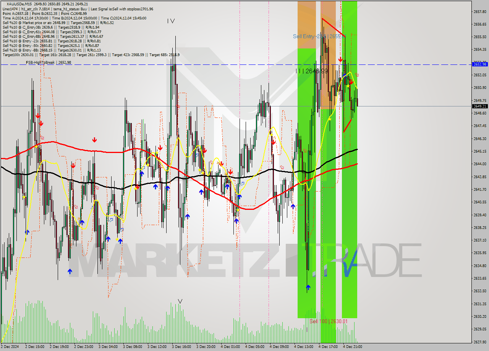The image size is (489, 351).
Task: Click the 'FSB-HighToBreak | 2652.98' label
Action: [x=49, y=62]
